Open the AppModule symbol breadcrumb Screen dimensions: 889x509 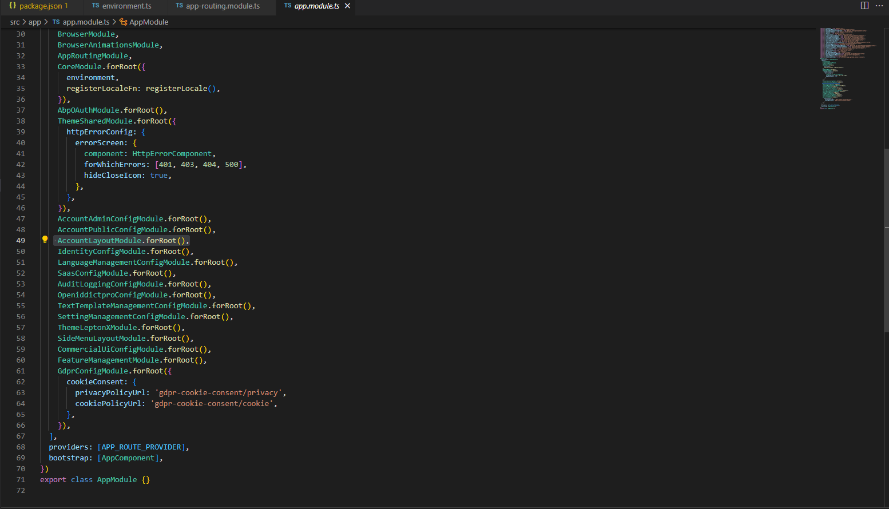click(x=149, y=22)
